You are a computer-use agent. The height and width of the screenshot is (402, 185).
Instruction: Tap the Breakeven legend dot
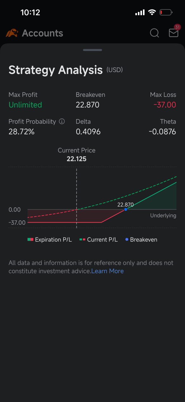click(127, 239)
